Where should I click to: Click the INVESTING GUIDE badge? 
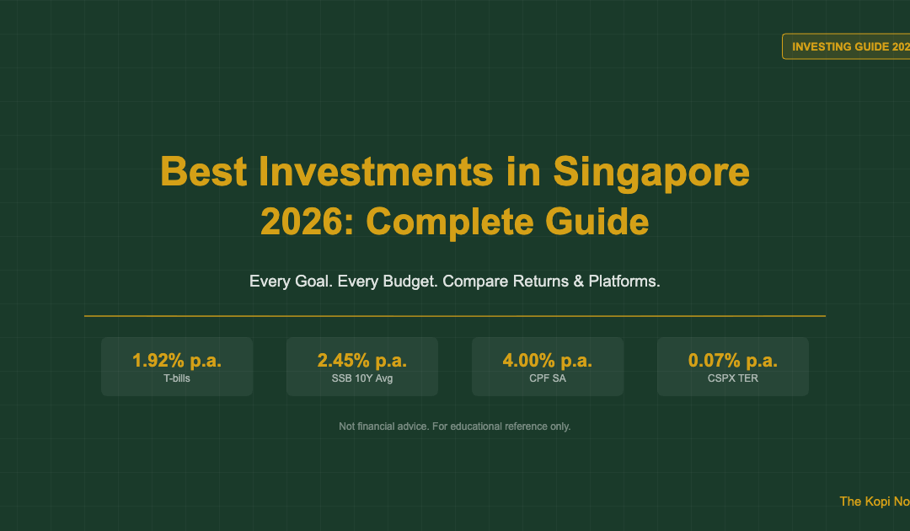tap(846, 46)
